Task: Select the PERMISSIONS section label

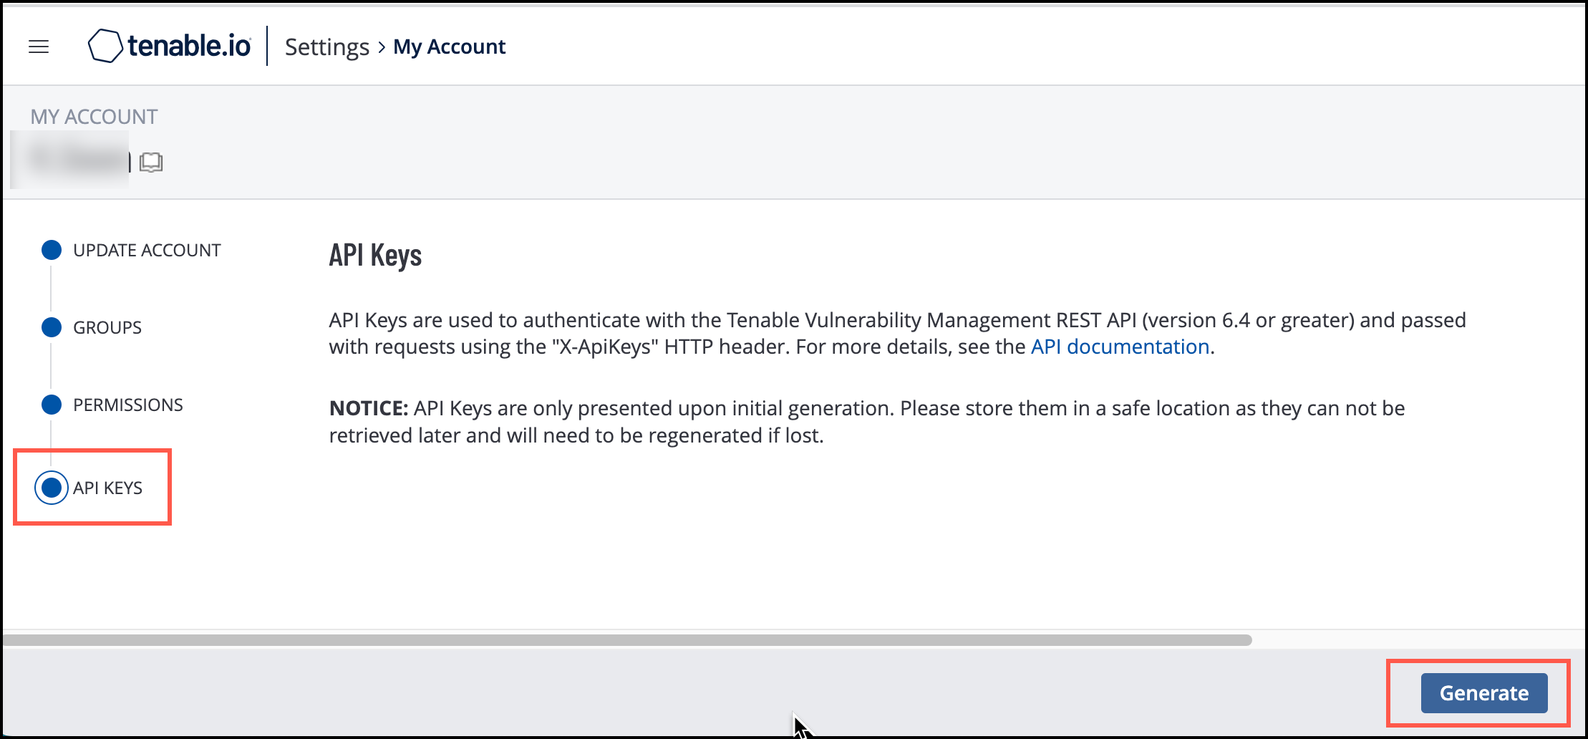Action: tap(128, 405)
